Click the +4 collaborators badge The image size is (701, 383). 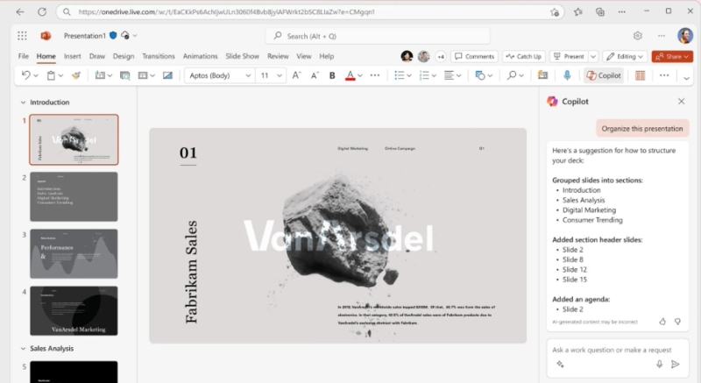coord(441,56)
